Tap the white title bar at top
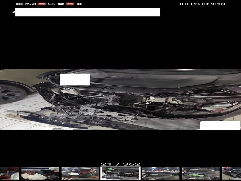 pyautogui.click(x=87, y=12)
